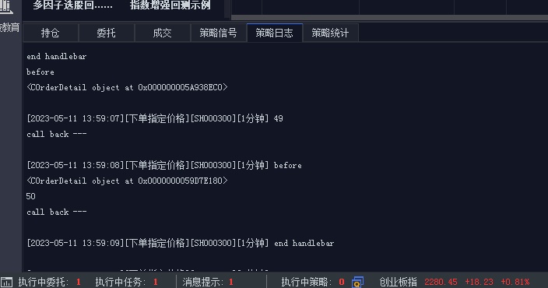Image resolution: width=548 pixels, height=288 pixels.
Task: Select the 成交 tab
Action: [162, 33]
